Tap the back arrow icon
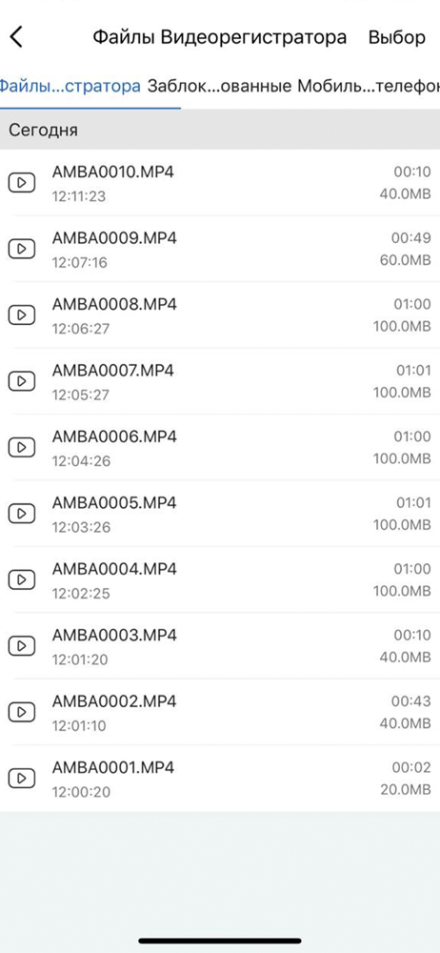The width and height of the screenshot is (440, 953). click(16, 37)
